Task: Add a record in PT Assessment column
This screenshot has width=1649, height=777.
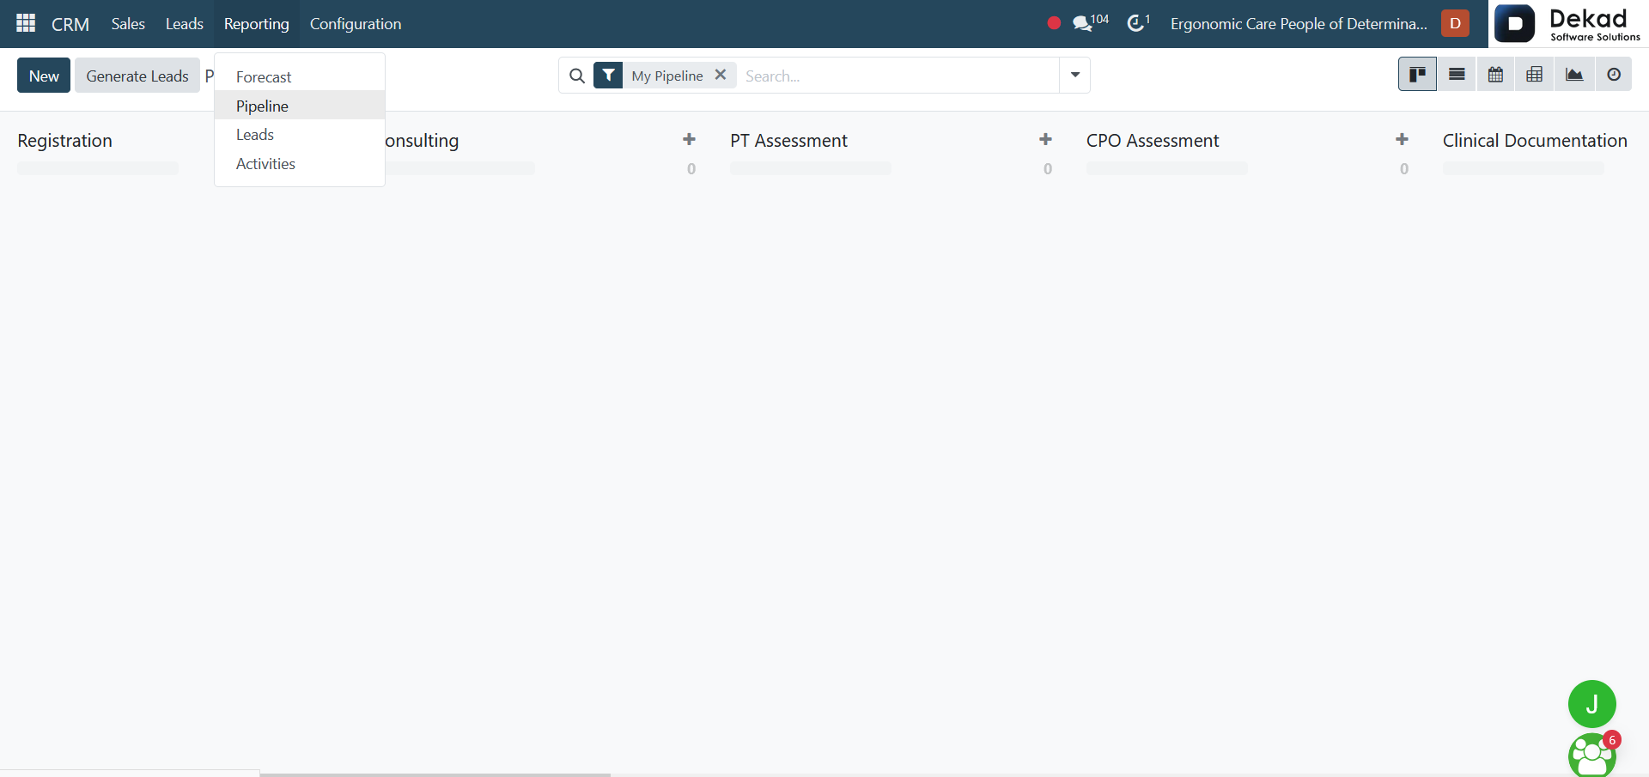Action: (1045, 139)
